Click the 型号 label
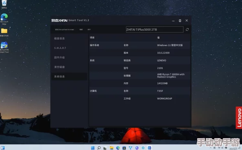The width and height of the screenshot is (242, 150). tap(126, 68)
